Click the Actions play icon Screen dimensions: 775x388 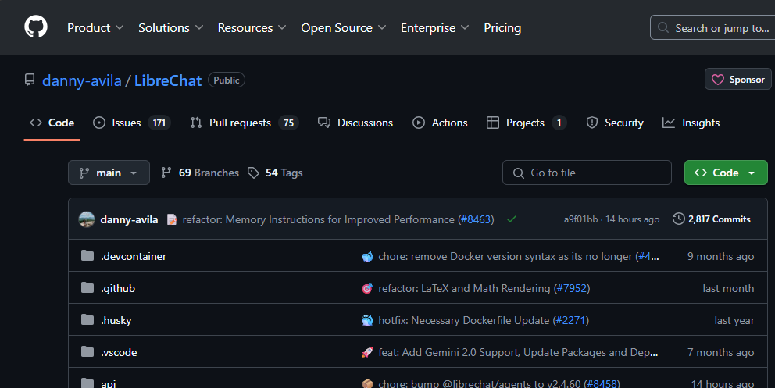(419, 123)
